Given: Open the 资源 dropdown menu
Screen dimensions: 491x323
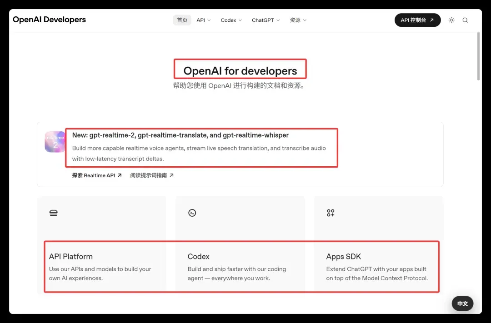Looking at the screenshot, I should coord(298,20).
